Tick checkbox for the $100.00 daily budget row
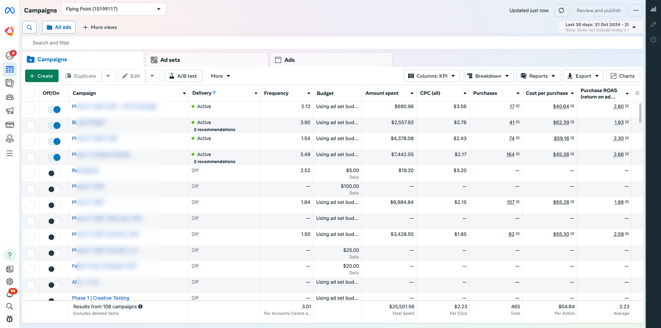This screenshot has height=328, width=661. coord(30,189)
